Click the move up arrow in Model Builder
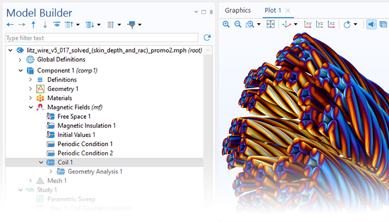 33,25
